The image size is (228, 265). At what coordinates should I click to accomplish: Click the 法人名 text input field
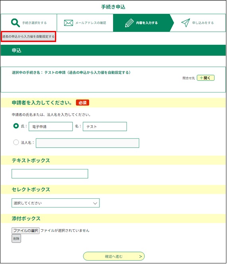(88, 143)
